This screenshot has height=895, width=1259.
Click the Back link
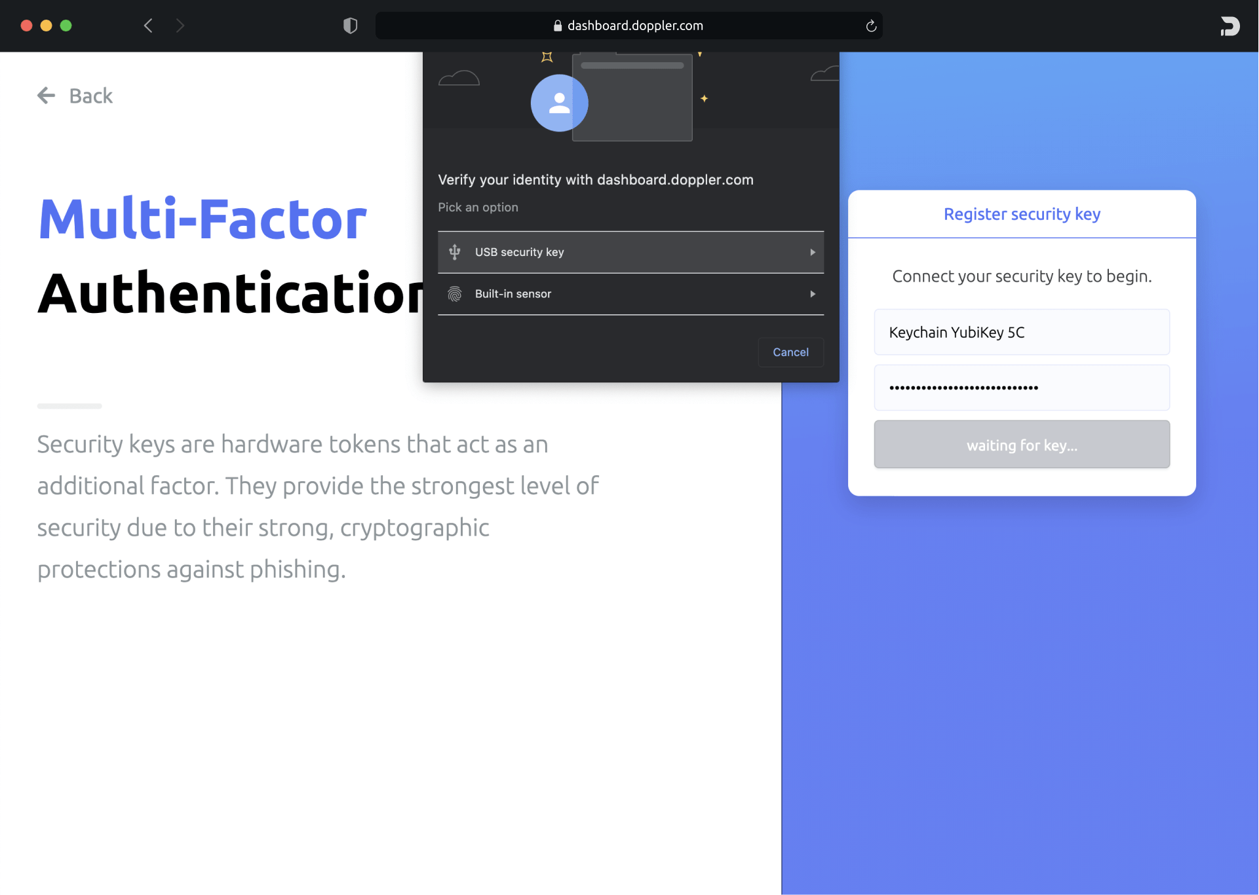tap(90, 96)
